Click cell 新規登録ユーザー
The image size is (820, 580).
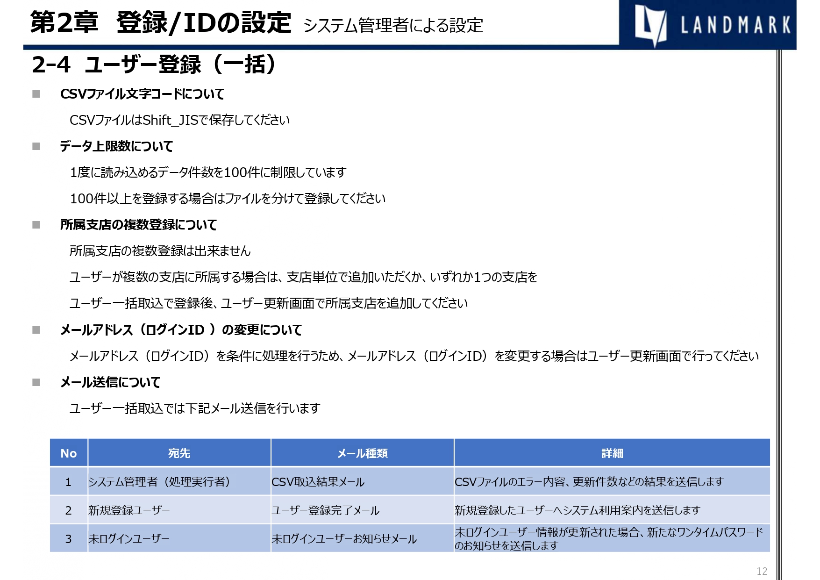(179, 510)
